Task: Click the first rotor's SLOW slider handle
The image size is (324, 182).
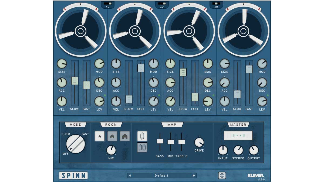Action: pos(75,81)
